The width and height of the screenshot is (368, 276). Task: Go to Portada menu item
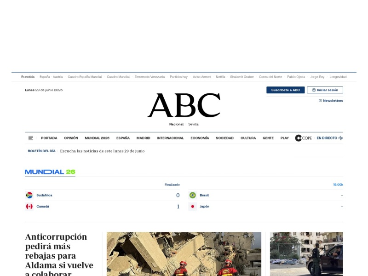49,138
